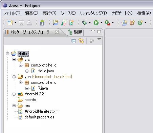The width and height of the screenshot is (153, 133).
Task: Click the Debug bug icon
Action: click(85, 23)
